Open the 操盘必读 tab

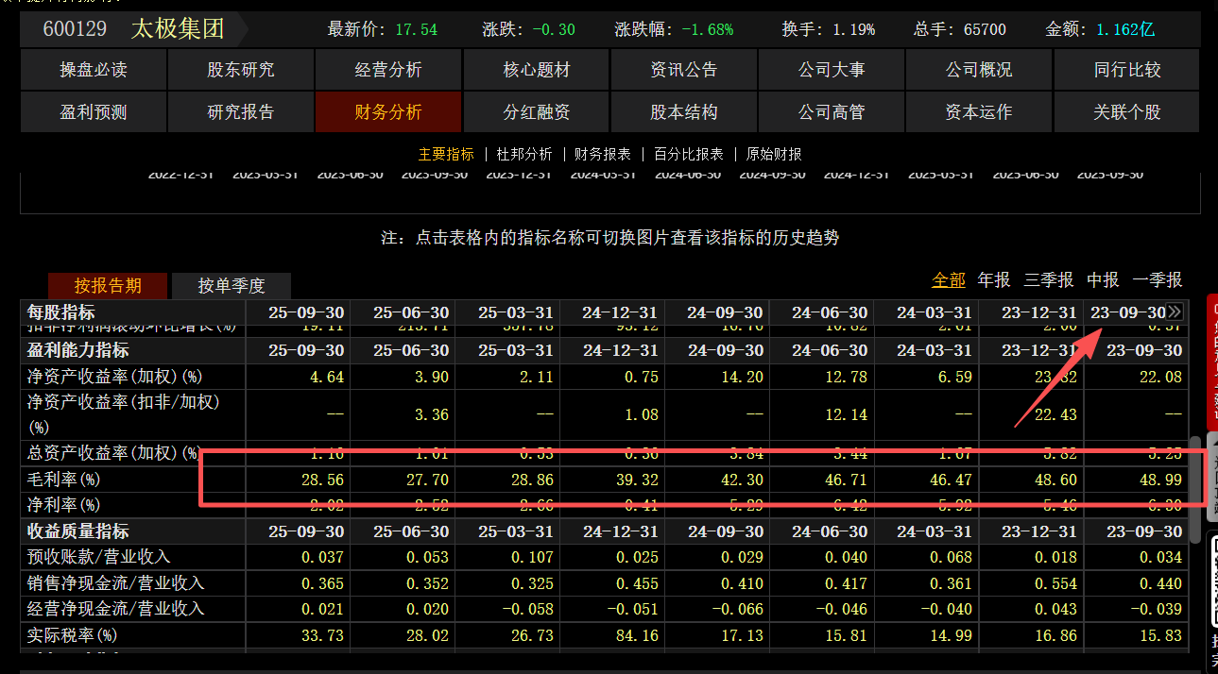click(x=94, y=70)
